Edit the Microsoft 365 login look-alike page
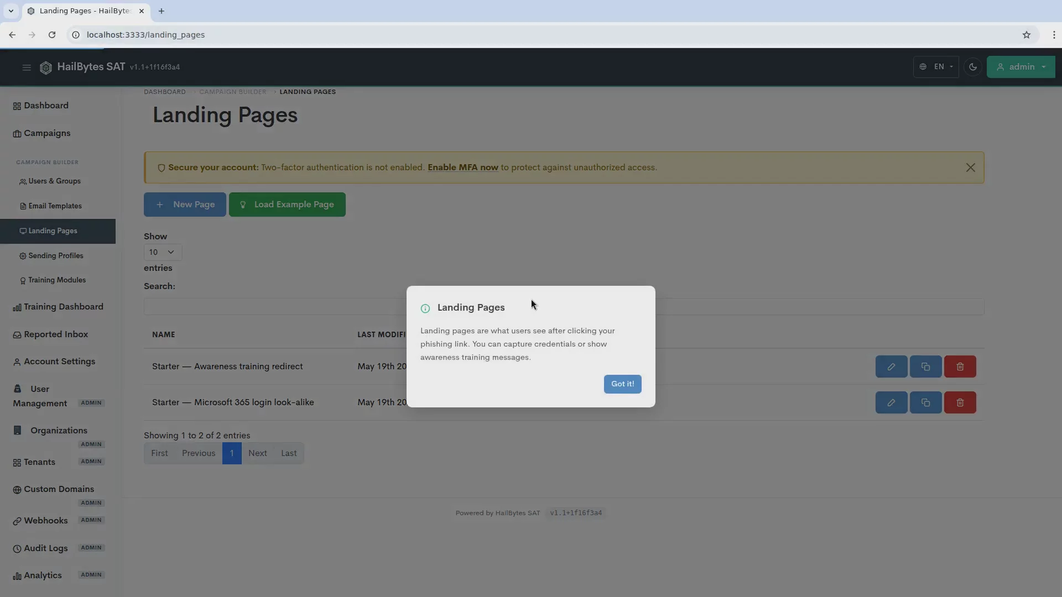The width and height of the screenshot is (1062, 597). coord(891,402)
